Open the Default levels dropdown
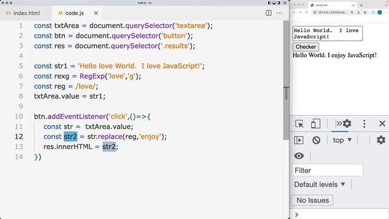Screen dimensions: 389x219 [320, 184]
